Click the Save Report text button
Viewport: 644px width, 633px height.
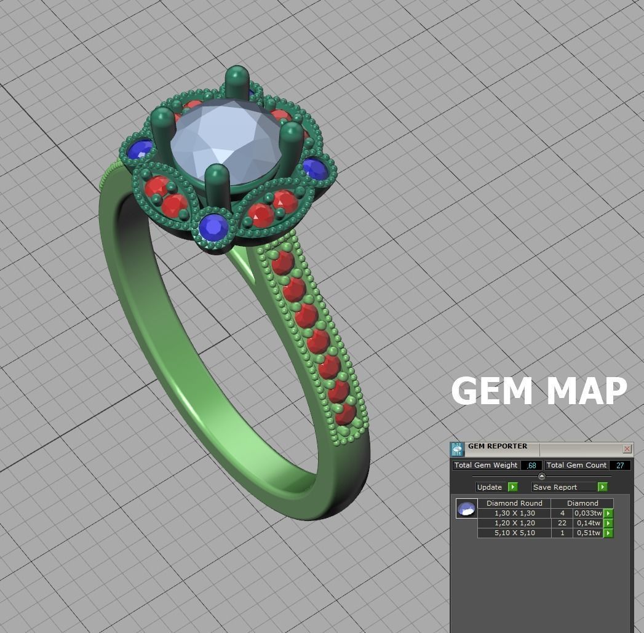pyautogui.click(x=564, y=487)
